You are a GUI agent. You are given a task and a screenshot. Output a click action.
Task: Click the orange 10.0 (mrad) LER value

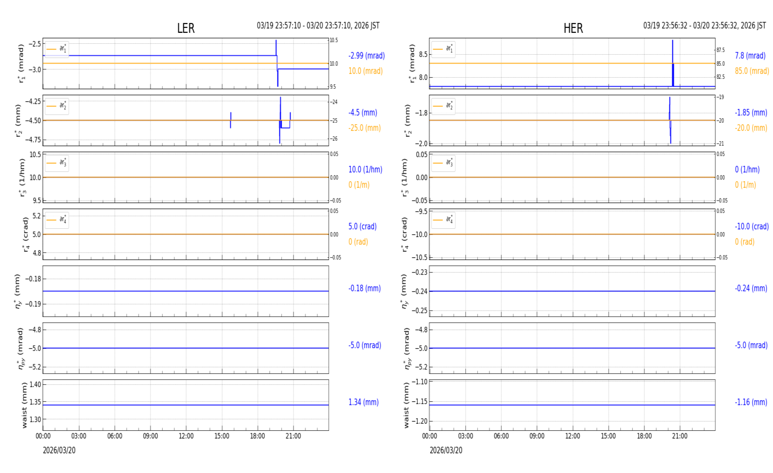coord(365,71)
